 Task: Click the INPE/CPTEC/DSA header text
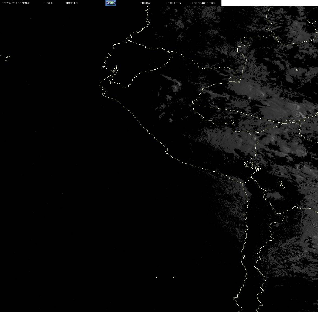16,3
